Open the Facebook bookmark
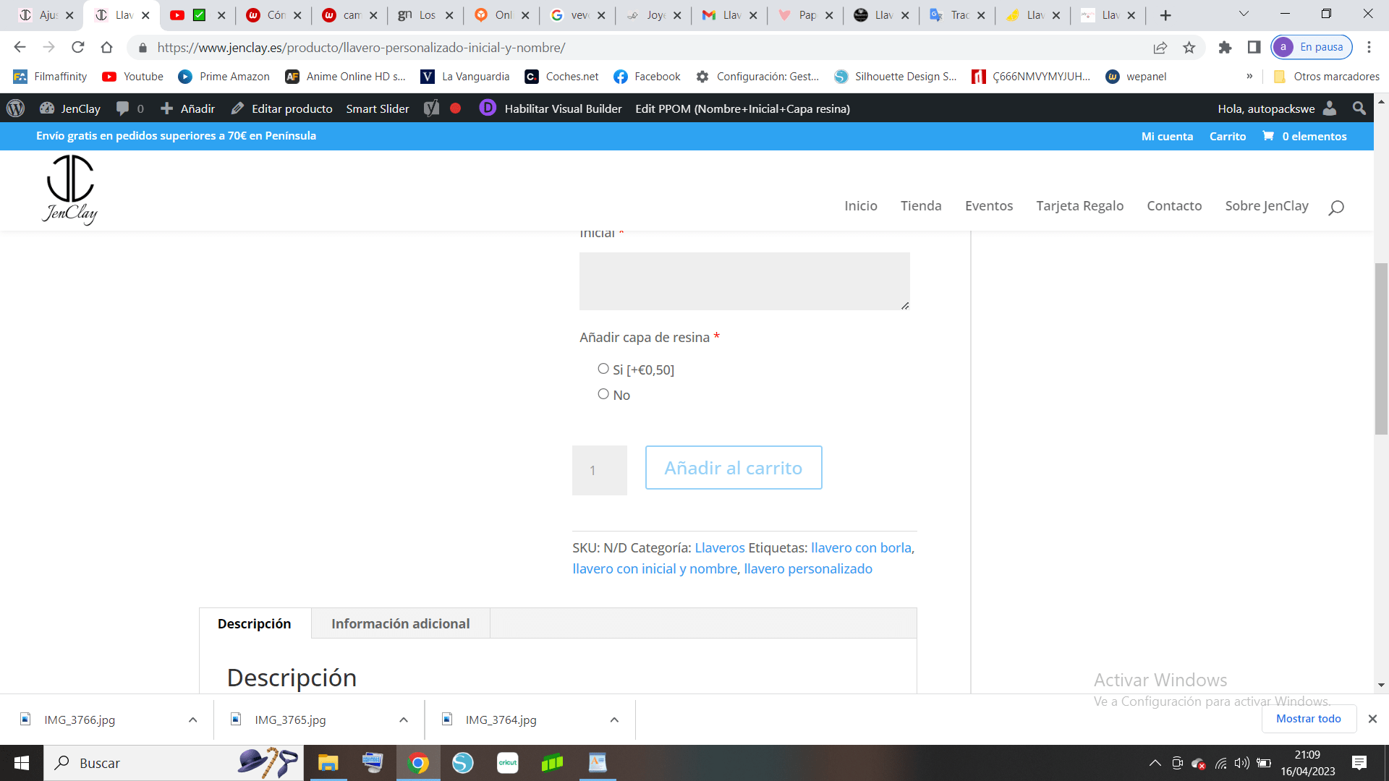Viewport: 1389px width, 781px height. click(647, 77)
